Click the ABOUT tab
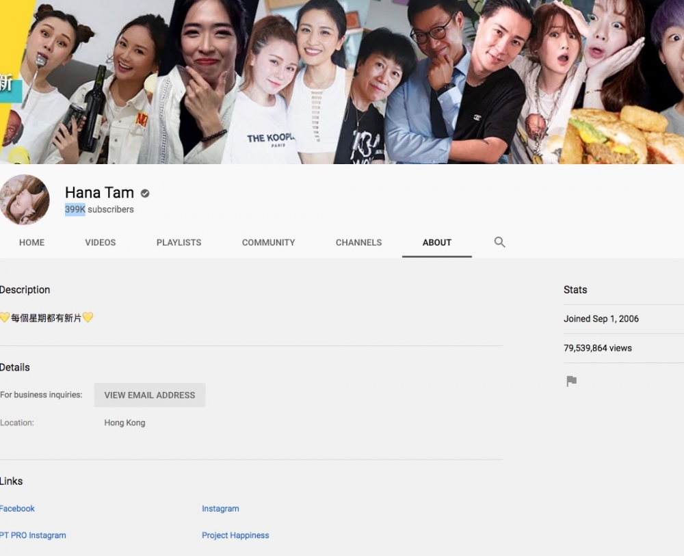Image resolution: width=684 pixels, height=556 pixels. click(x=437, y=243)
